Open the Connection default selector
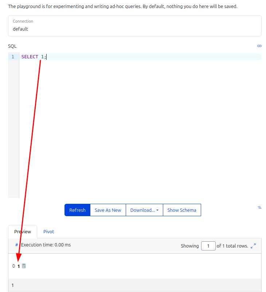Image resolution: width=266 pixels, height=292 pixels. pos(135,26)
